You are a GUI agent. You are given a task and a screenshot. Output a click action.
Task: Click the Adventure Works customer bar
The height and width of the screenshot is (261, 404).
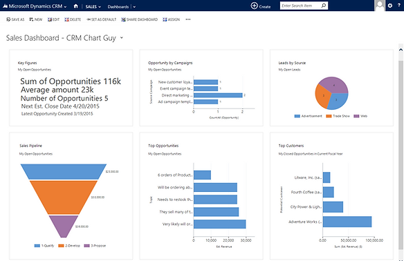[x=347, y=222]
